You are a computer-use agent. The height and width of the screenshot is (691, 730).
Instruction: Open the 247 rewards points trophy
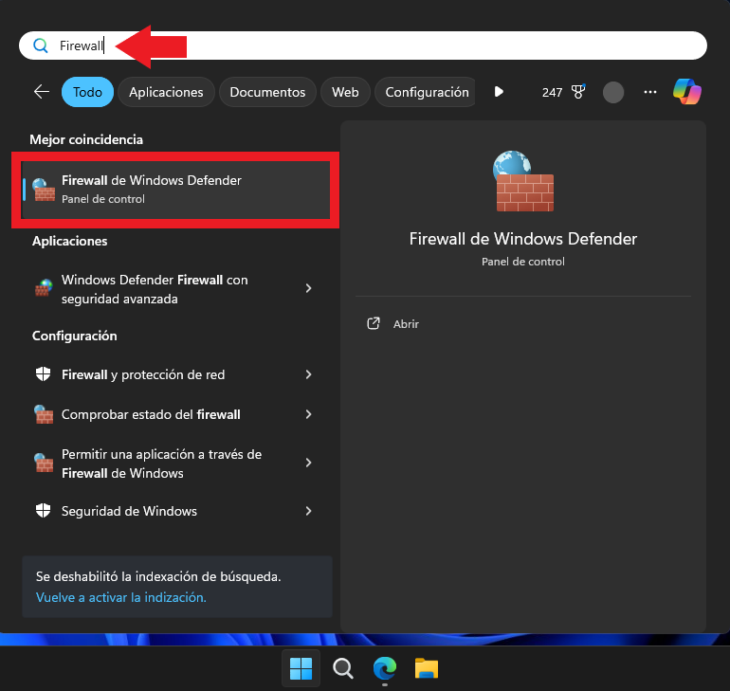coord(563,92)
